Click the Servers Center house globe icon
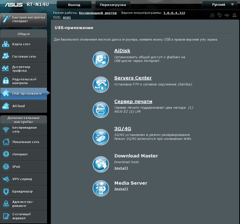Image resolution: width=240 pixels, height=224 pixels. click(x=101, y=84)
